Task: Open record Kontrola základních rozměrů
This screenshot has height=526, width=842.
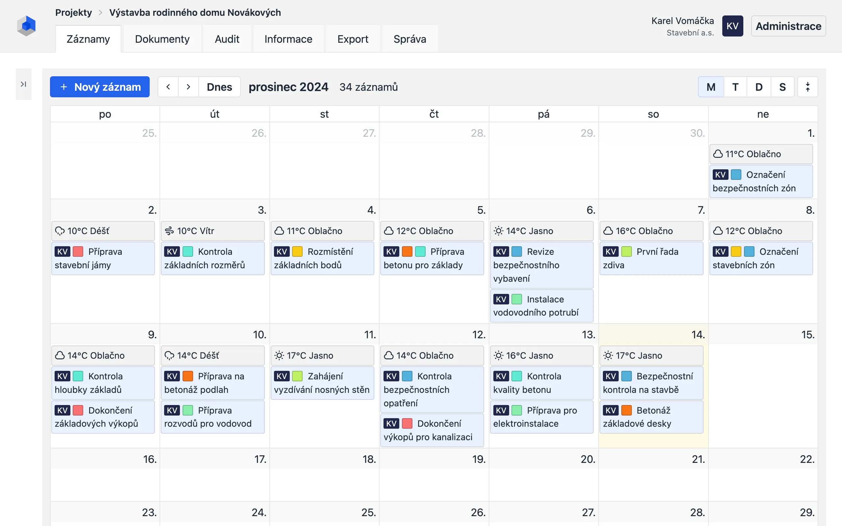Action: pyautogui.click(x=212, y=258)
